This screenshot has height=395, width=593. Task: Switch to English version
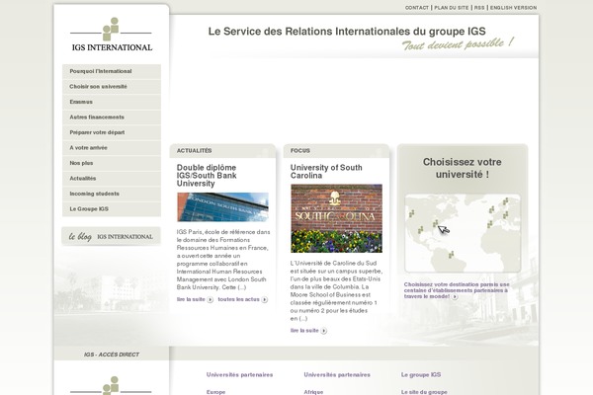tap(513, 8)
